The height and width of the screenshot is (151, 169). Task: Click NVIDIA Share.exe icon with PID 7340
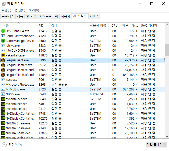click(x=3, y=128)
